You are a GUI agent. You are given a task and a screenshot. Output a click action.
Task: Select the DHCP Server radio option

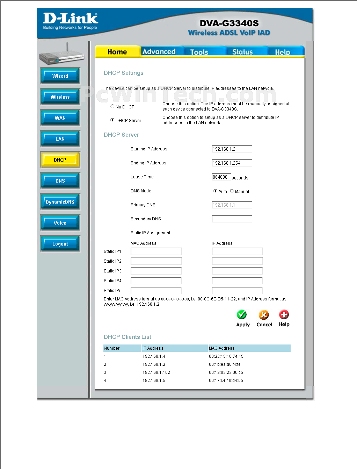coord(112,120)
